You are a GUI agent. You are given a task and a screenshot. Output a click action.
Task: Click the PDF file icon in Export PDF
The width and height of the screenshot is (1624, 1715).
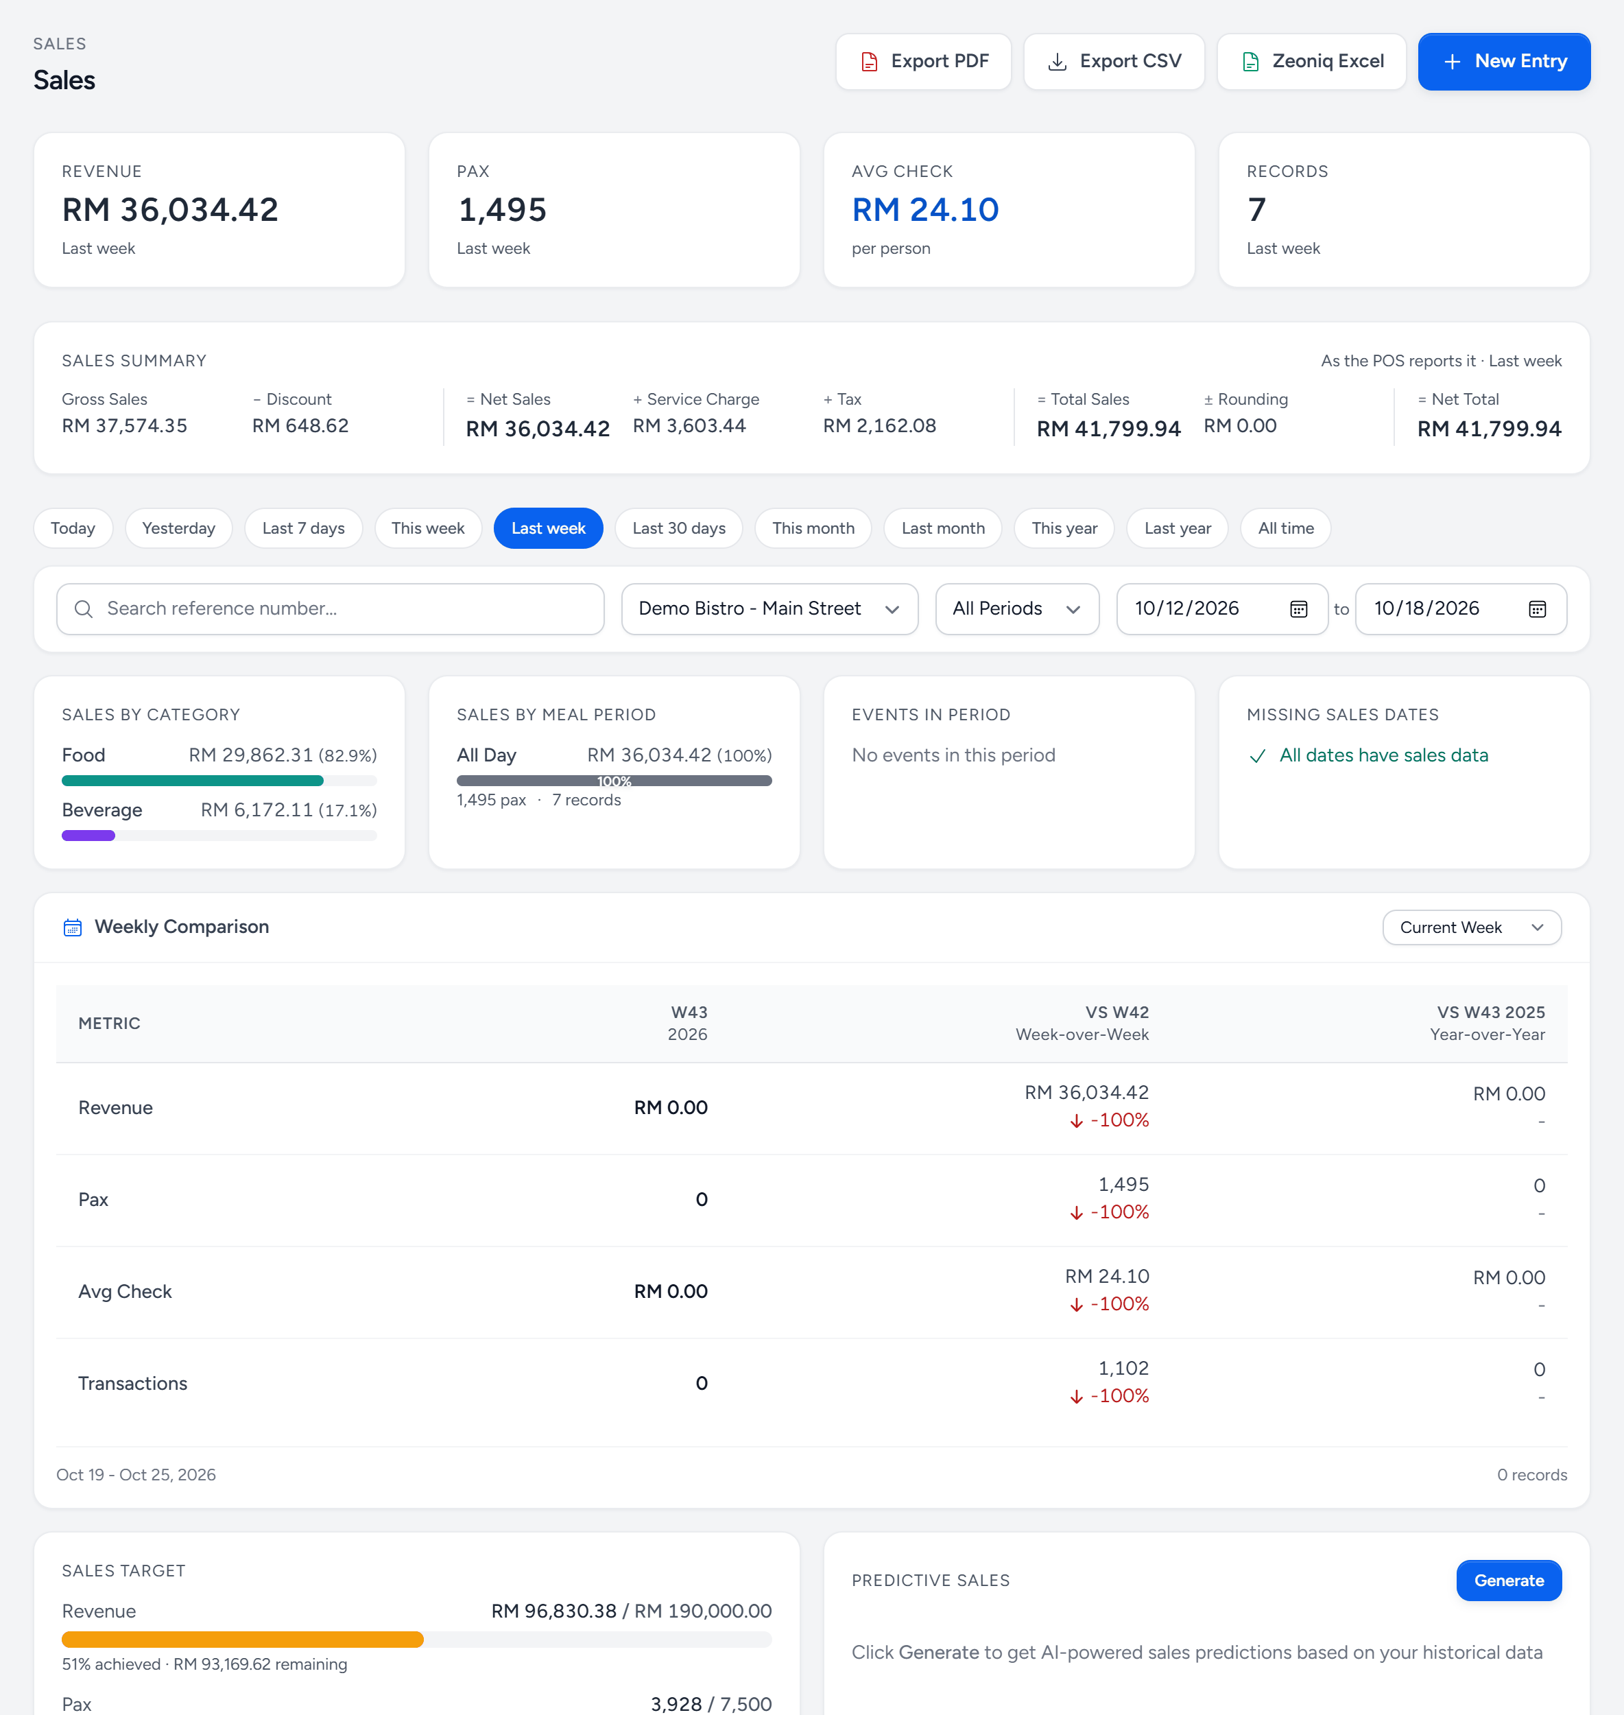tap(869, 62)
